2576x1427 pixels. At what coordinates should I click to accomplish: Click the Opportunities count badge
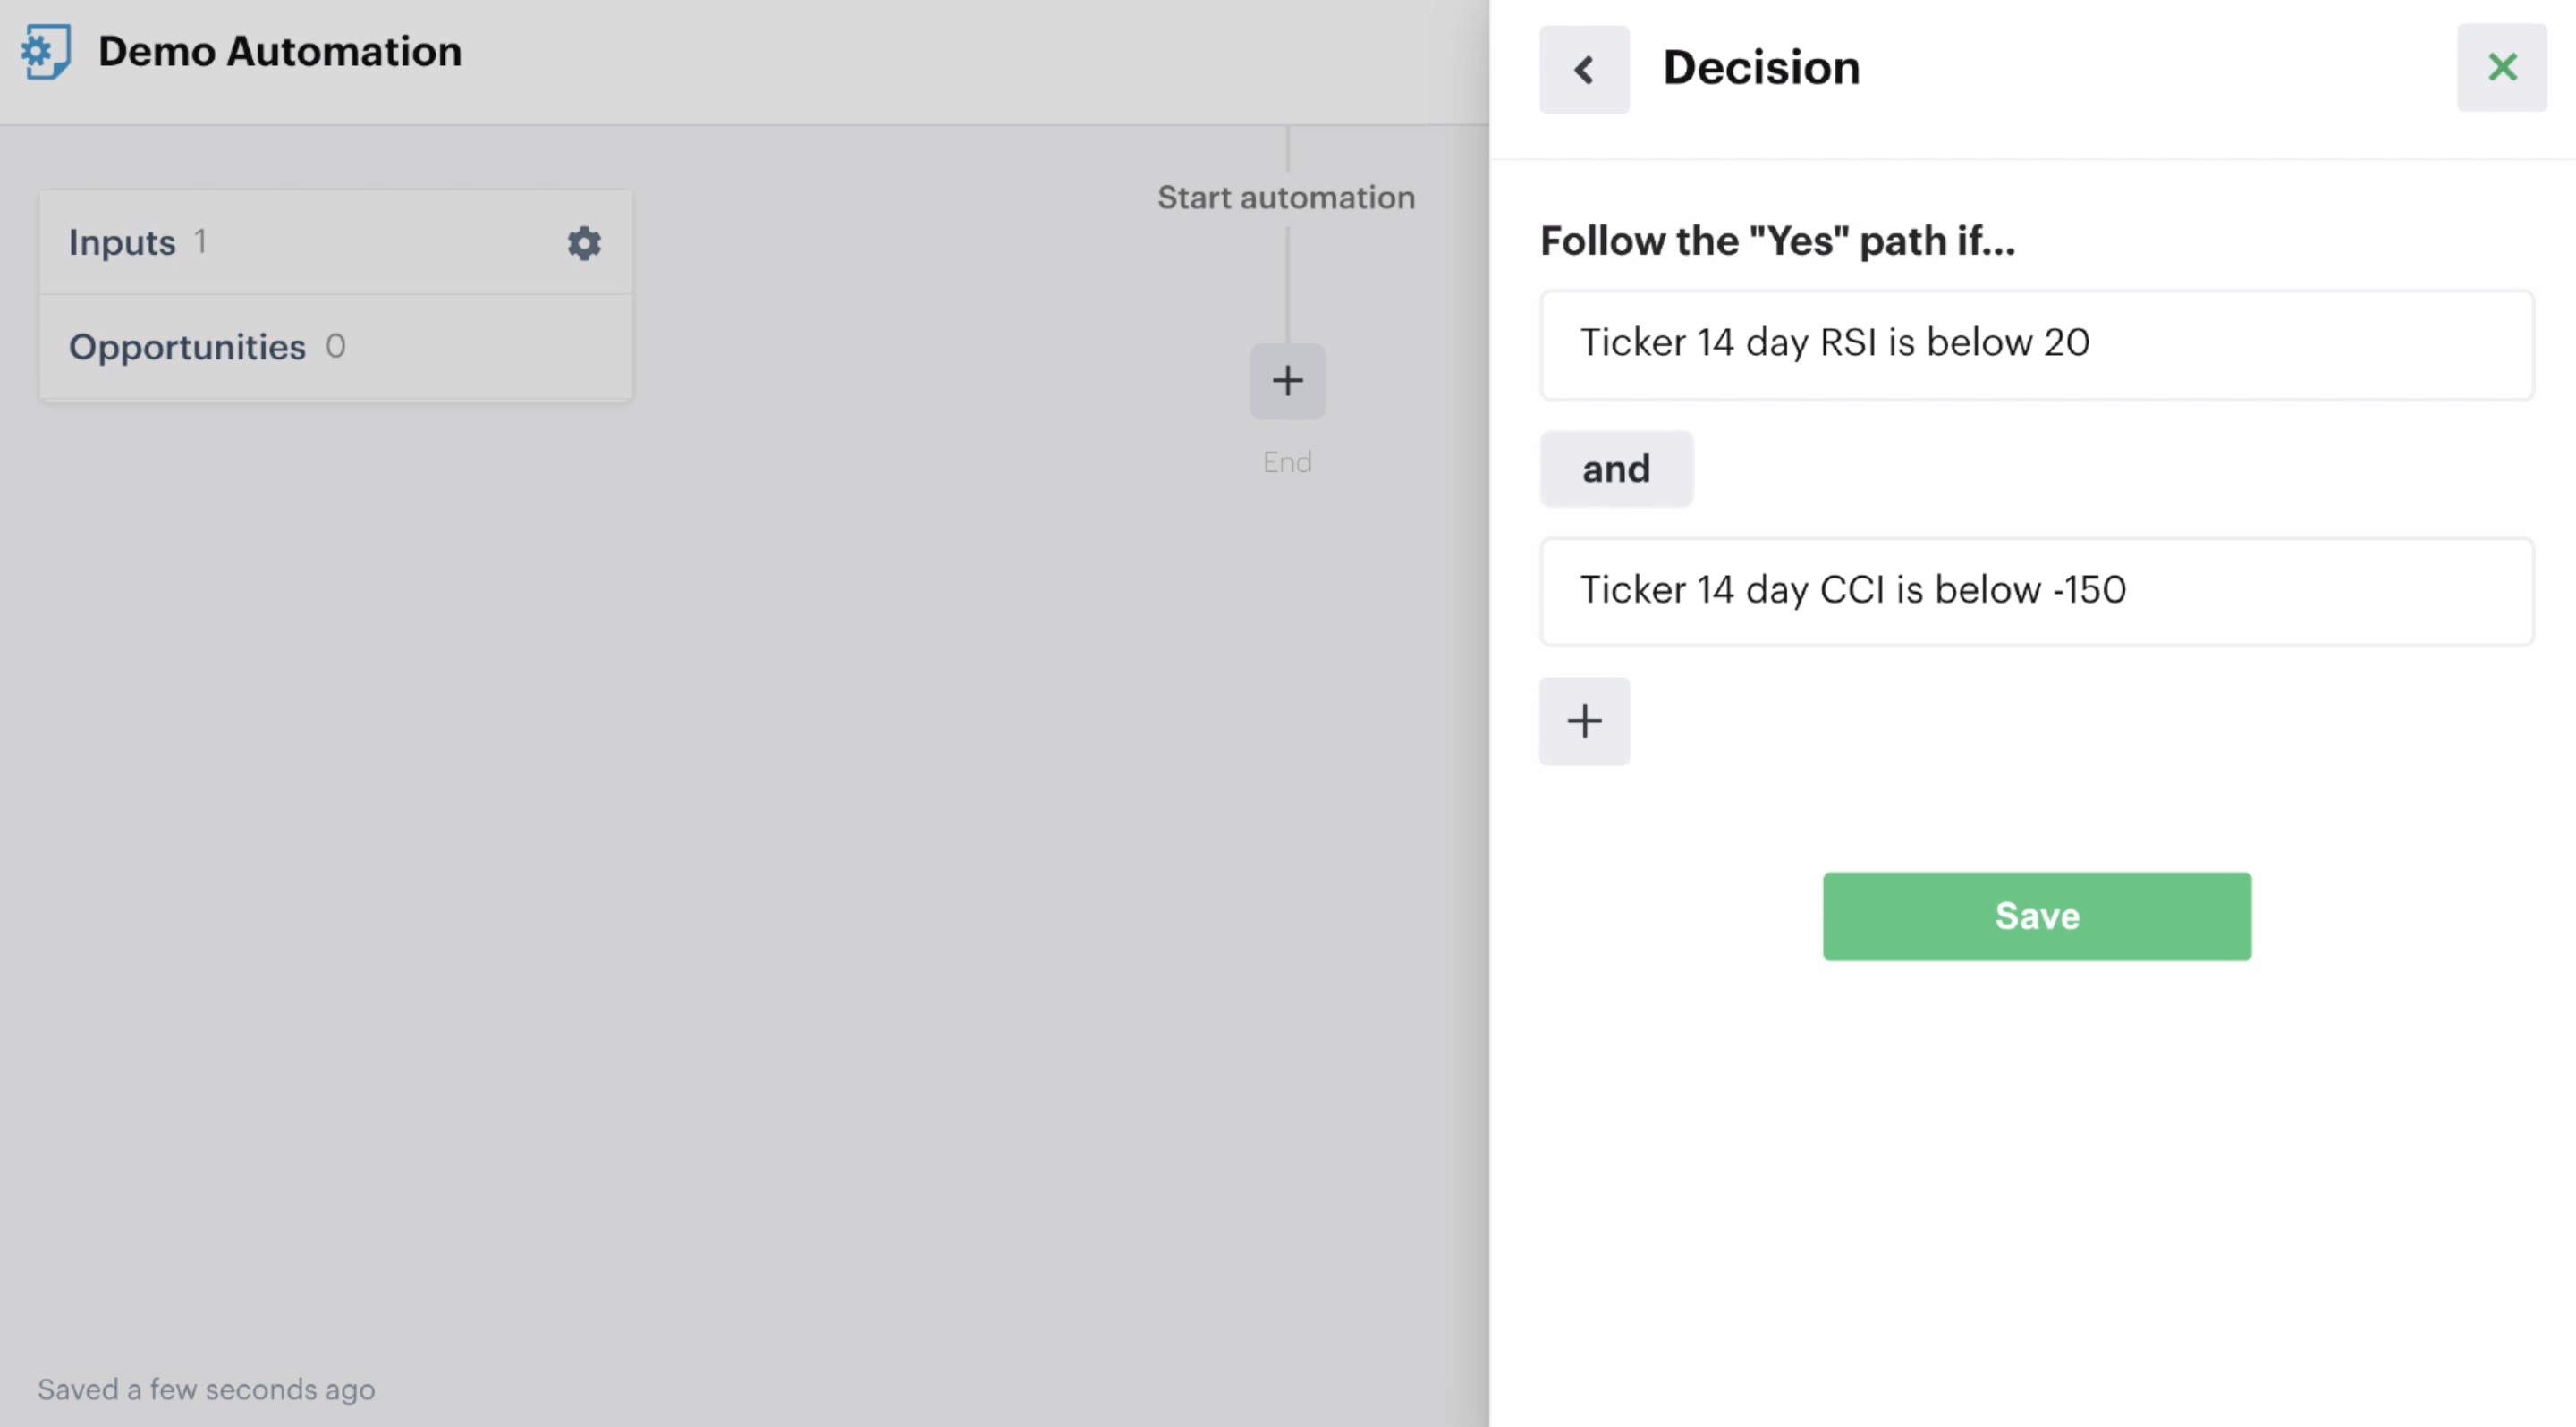tap(335, 346)
